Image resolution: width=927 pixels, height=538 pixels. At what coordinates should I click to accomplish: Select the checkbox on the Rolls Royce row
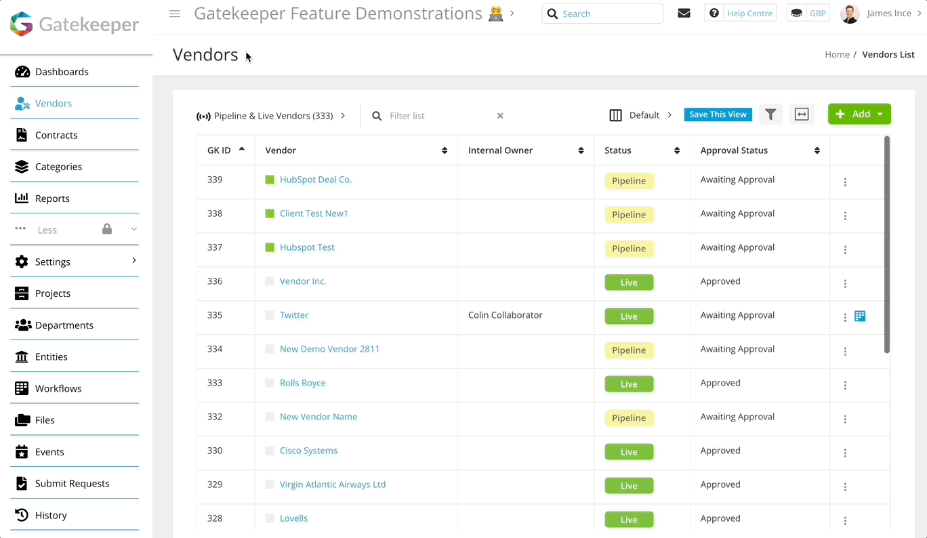270,382
